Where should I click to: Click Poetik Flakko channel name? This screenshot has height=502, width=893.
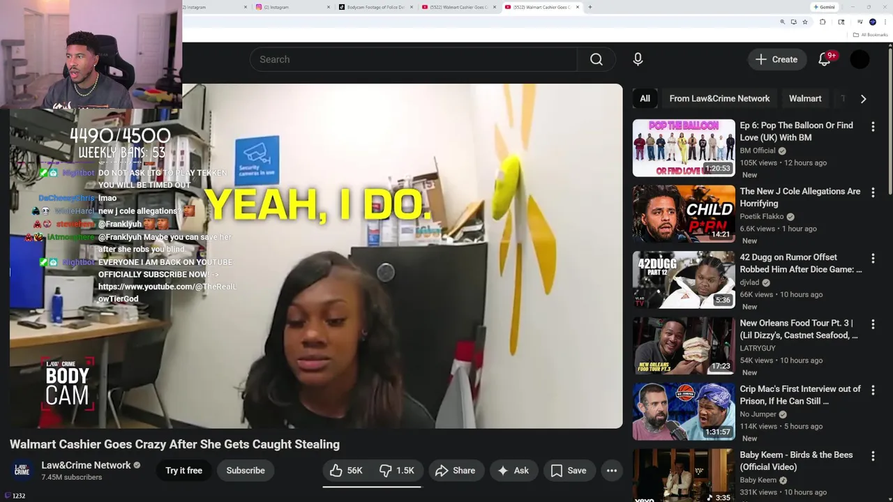coord(762,216)
